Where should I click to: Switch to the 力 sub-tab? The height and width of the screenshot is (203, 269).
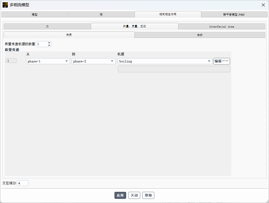(x=47, y=27)
